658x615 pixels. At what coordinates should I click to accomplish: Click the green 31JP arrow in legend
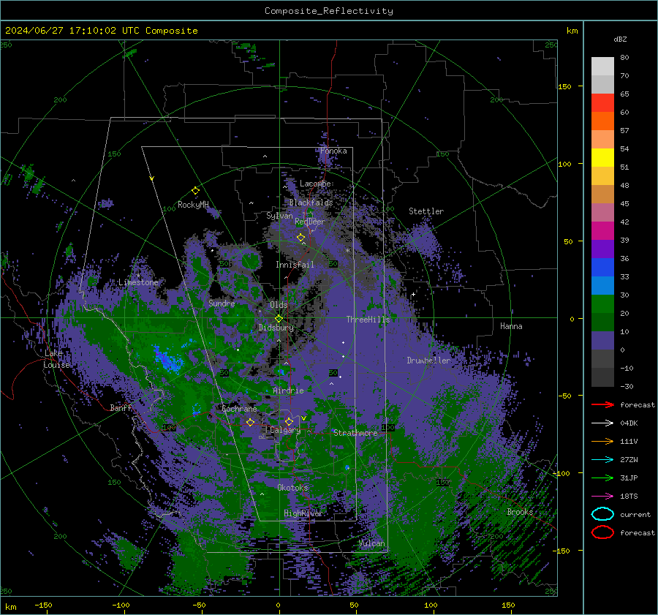click(602, 478)
